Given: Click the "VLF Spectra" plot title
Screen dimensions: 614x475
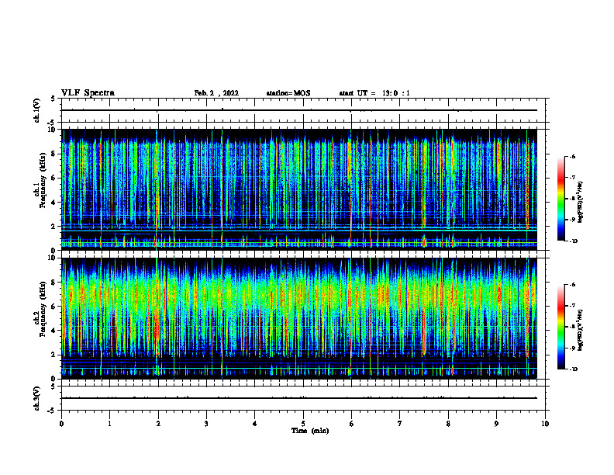Looking at the screenshot, I should coord(88,93).
